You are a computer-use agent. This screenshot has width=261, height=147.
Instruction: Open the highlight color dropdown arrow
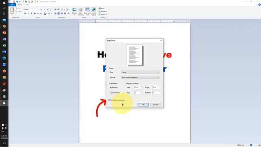click(51, 13)
